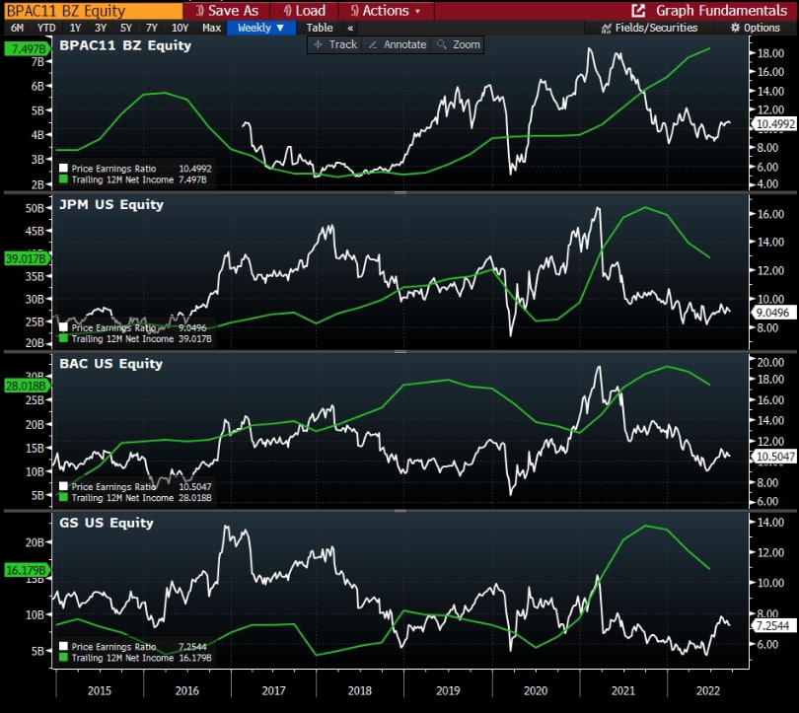
Task: Click the 7.497B net income axis label
Action: click(x=28, y=49)
